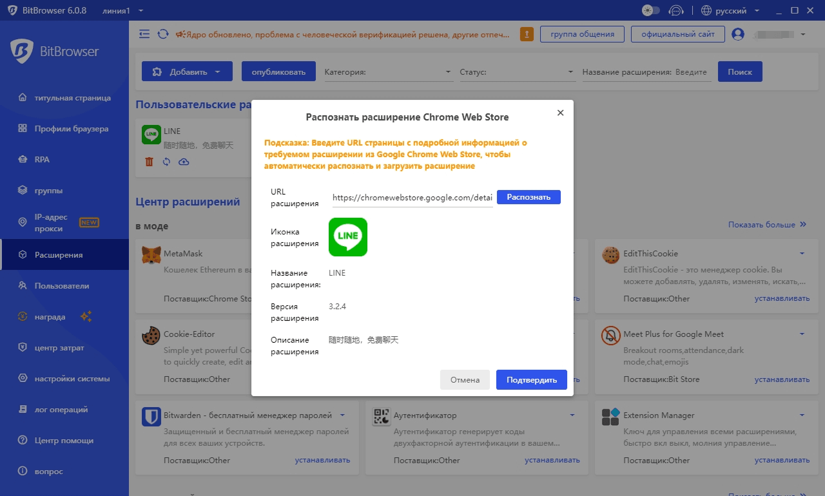825x496 pixels.
Task: Click the BitBrowser logo in sidebar
Action: pos(54,52)
